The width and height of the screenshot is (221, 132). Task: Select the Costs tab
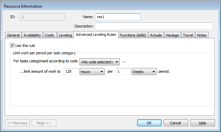coord(49,35)
